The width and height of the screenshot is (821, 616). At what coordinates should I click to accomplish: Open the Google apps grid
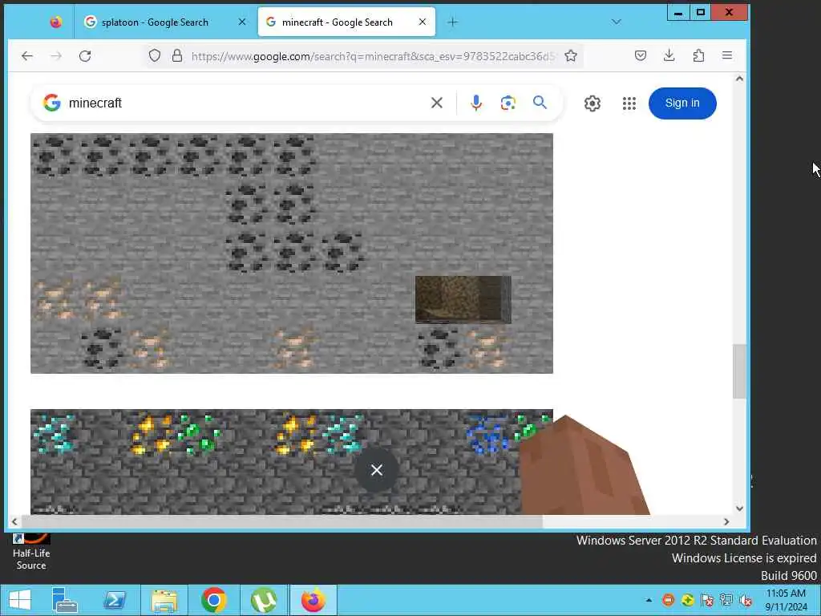click(629, 103)
